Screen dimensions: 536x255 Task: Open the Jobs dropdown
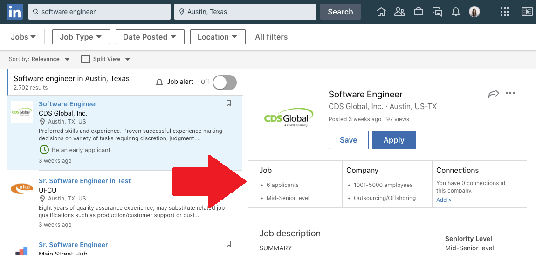pos(23,37)
